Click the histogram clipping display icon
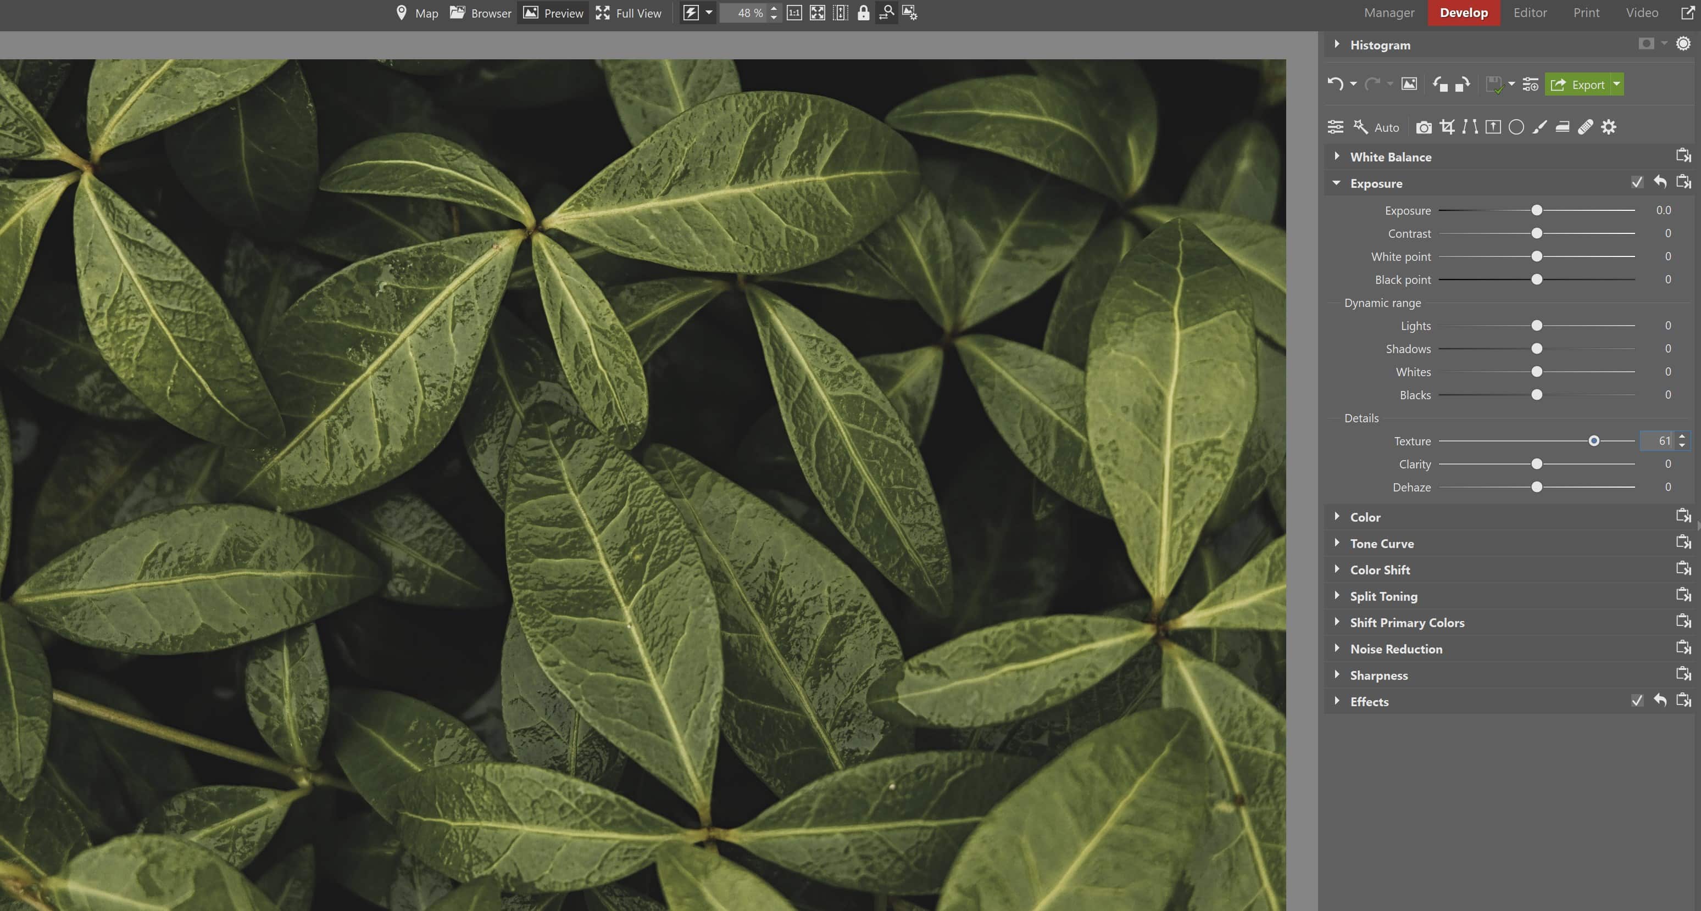 click(1646, 43)
